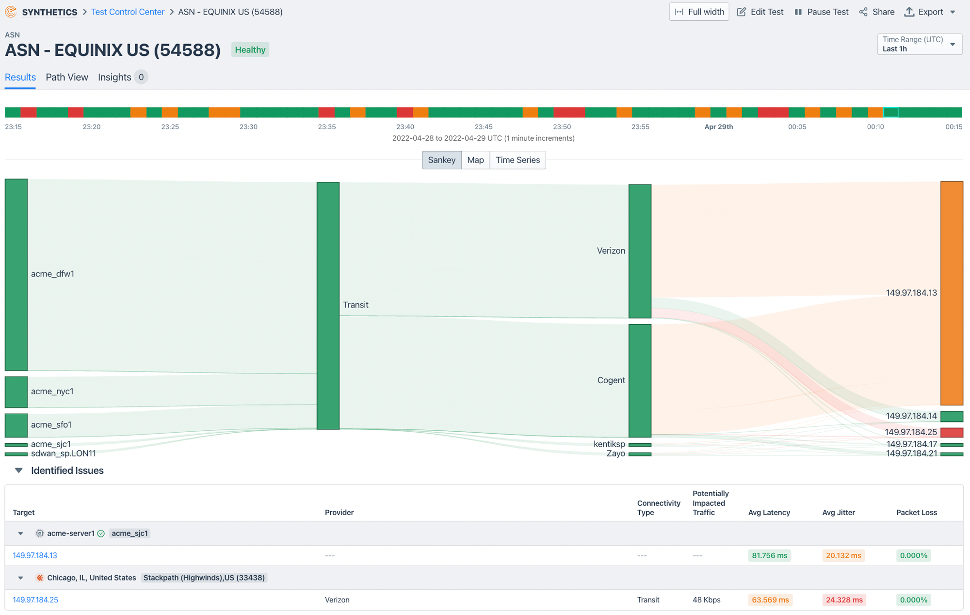Select the Edit Test pencil icon
970x615 pixels.
(742, 12)
